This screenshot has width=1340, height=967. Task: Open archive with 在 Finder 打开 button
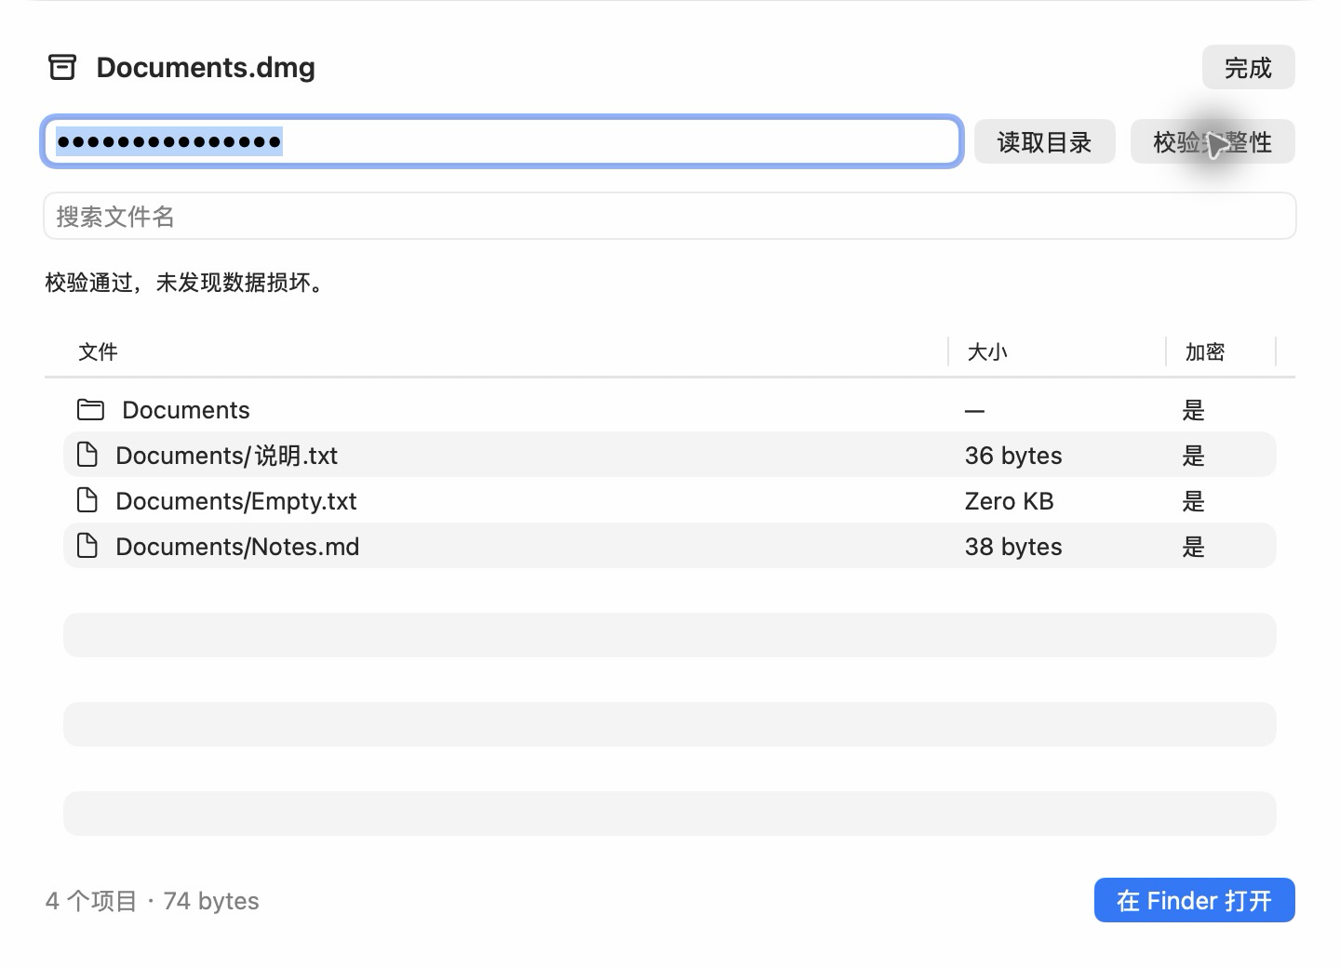[x=1194, y=900]
